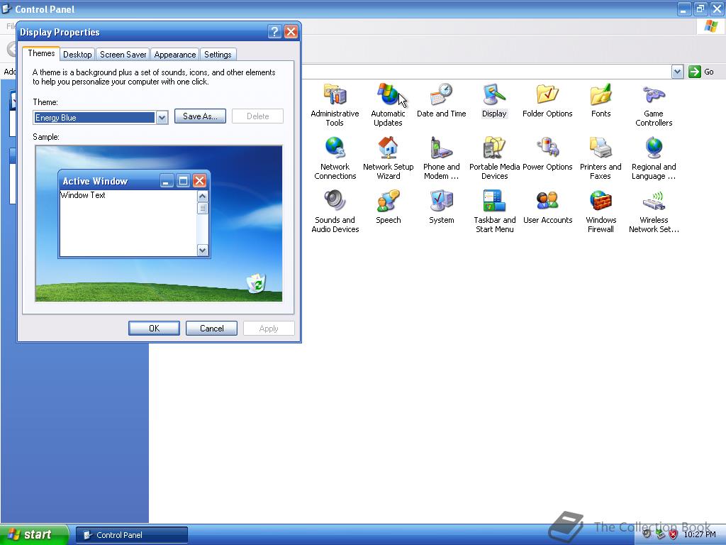
Task: Click scroll down arrow in sample window
Action: point(202,251)
